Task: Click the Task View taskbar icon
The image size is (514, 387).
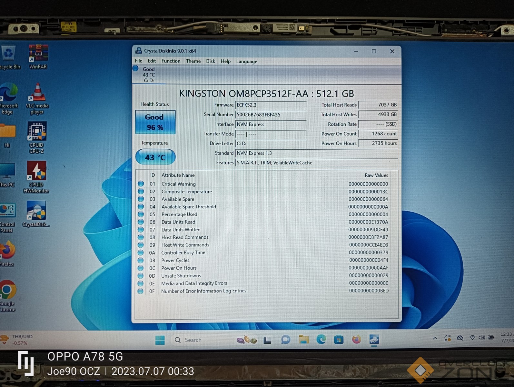Action: point(267,340)
